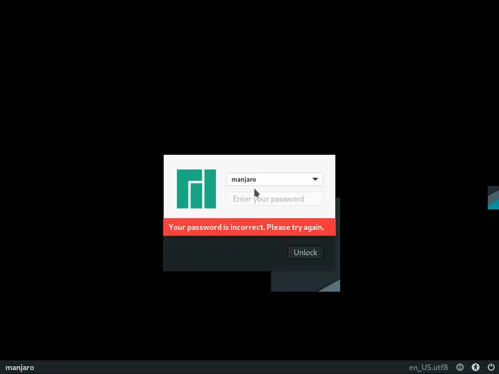Image resolution: width=499 pixels, height=374 pixels.
Task: Click the Unlock button
Action: (x=305, y=252)
